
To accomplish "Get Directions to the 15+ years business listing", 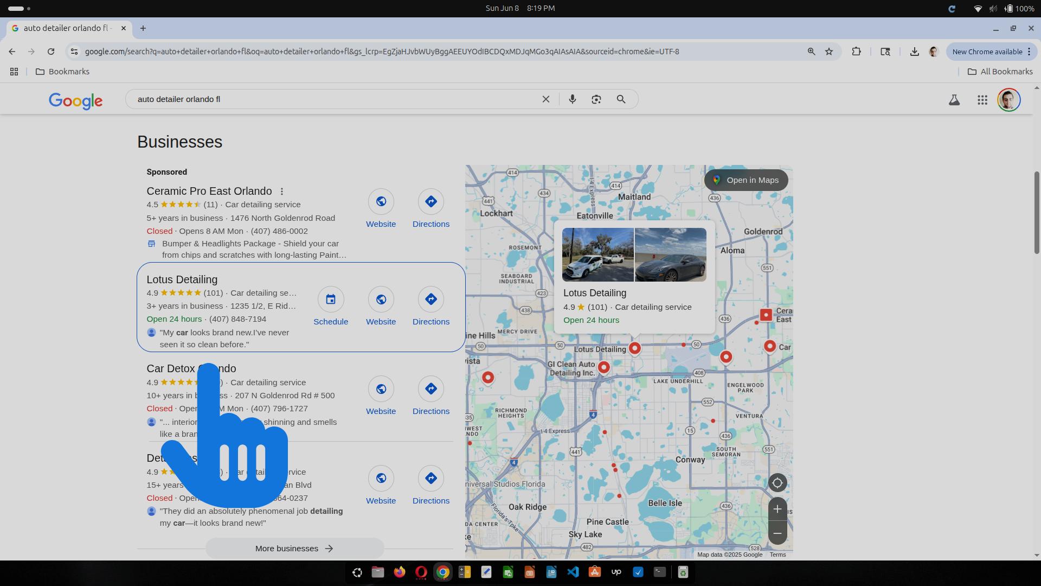I will pyautogui.click(x=430, y=486).
